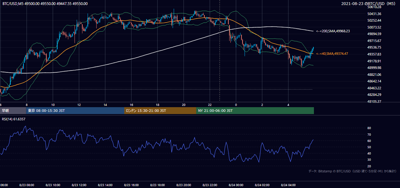Click the 8/23 10:00 time label
Screen dimensions: 400x188
tap(53, 185)
